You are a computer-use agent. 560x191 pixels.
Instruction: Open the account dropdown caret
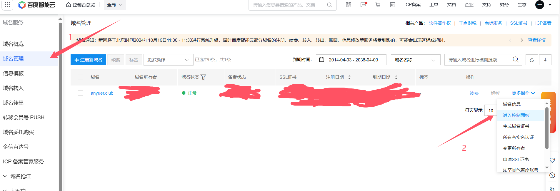[x=550, y=5]
